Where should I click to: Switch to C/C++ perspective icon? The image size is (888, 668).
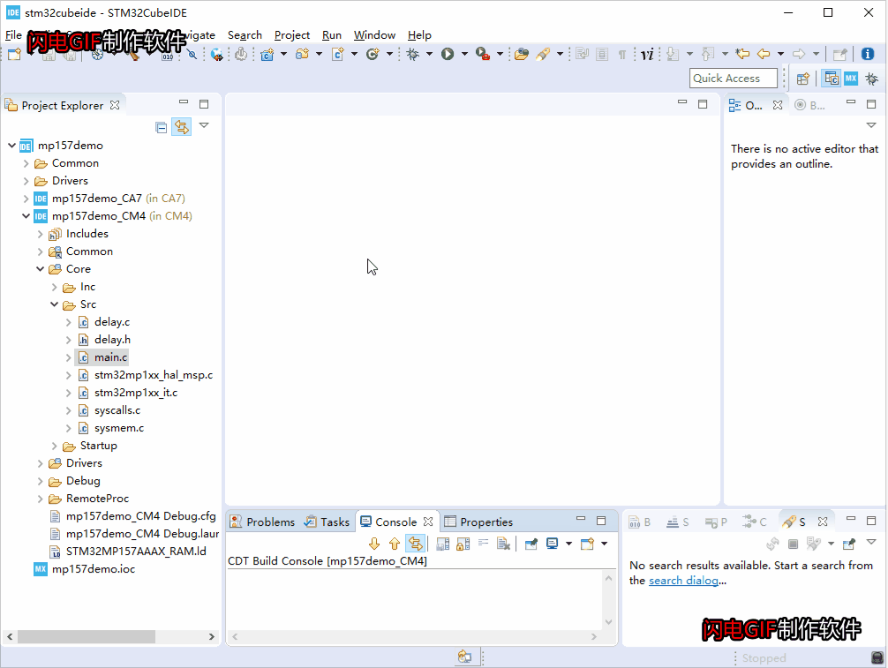coord(832,79)
